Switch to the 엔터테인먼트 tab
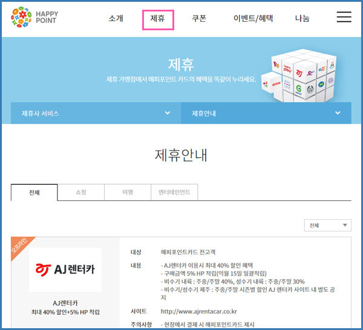Screen dimensions: 363x330 (x=174, y=193)
